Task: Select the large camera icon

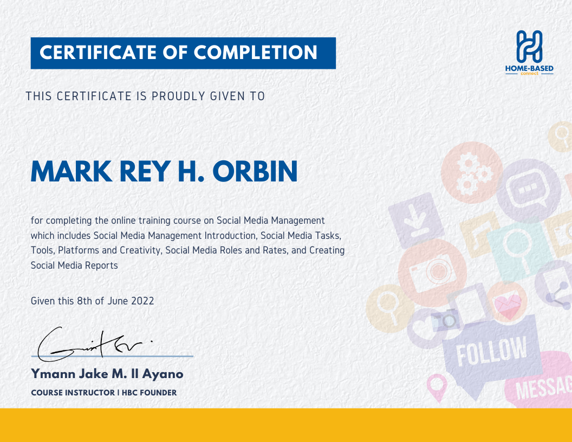Action: [x=434, y=272]
